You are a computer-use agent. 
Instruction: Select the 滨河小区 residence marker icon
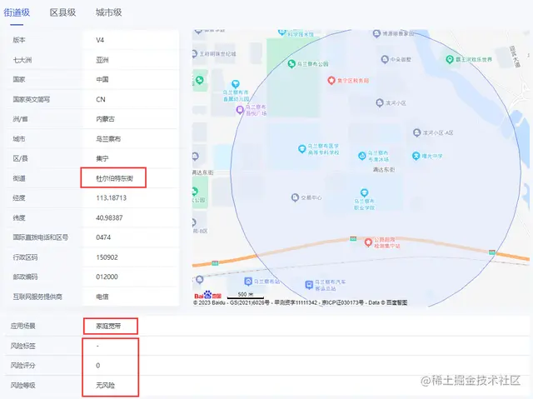tap(380, 102)
